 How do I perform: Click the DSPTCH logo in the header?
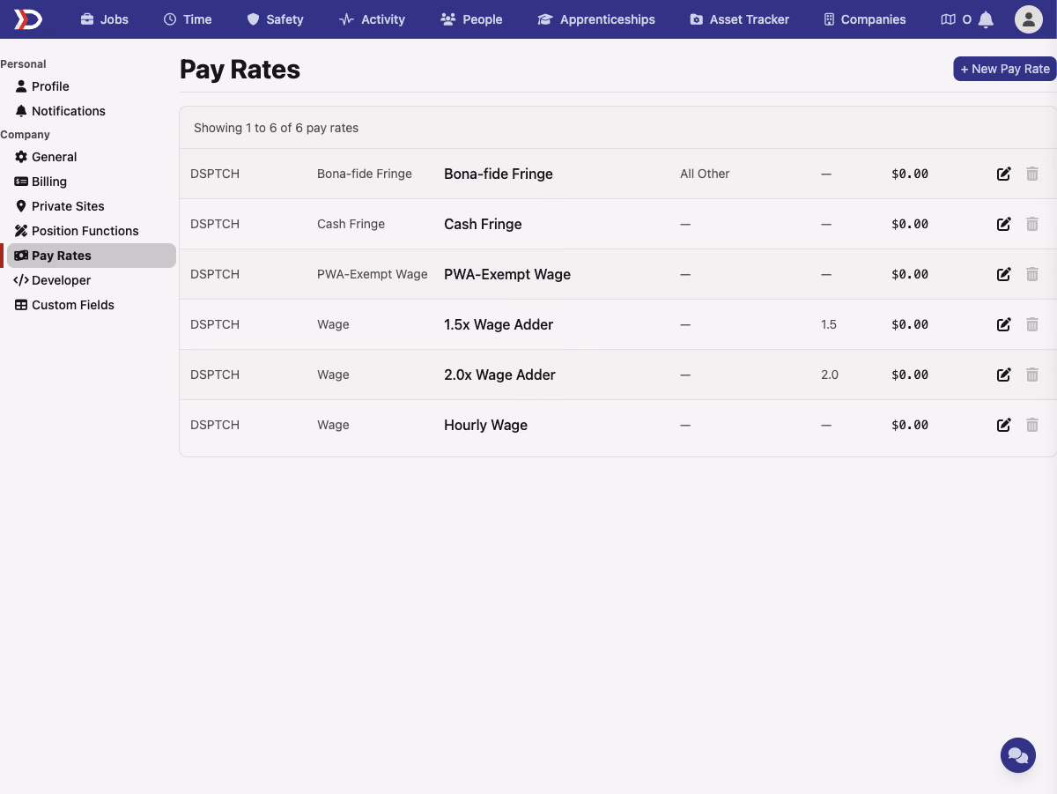(28, 19)
